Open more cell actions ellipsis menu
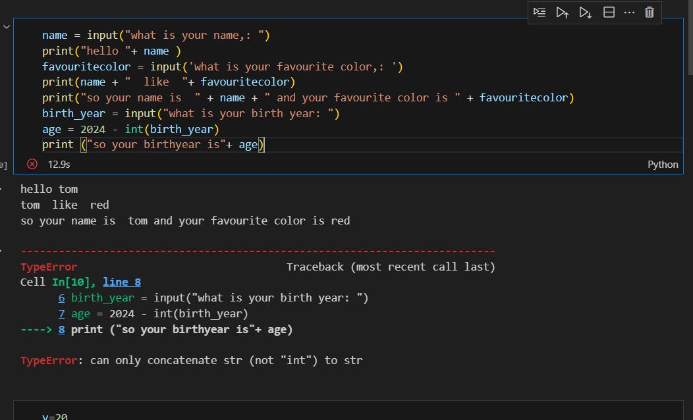Screen dimensions: 693x420 click(x=629, y=13)
